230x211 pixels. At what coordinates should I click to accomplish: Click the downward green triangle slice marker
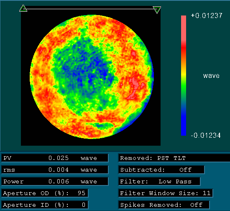[x=157, y=10]
